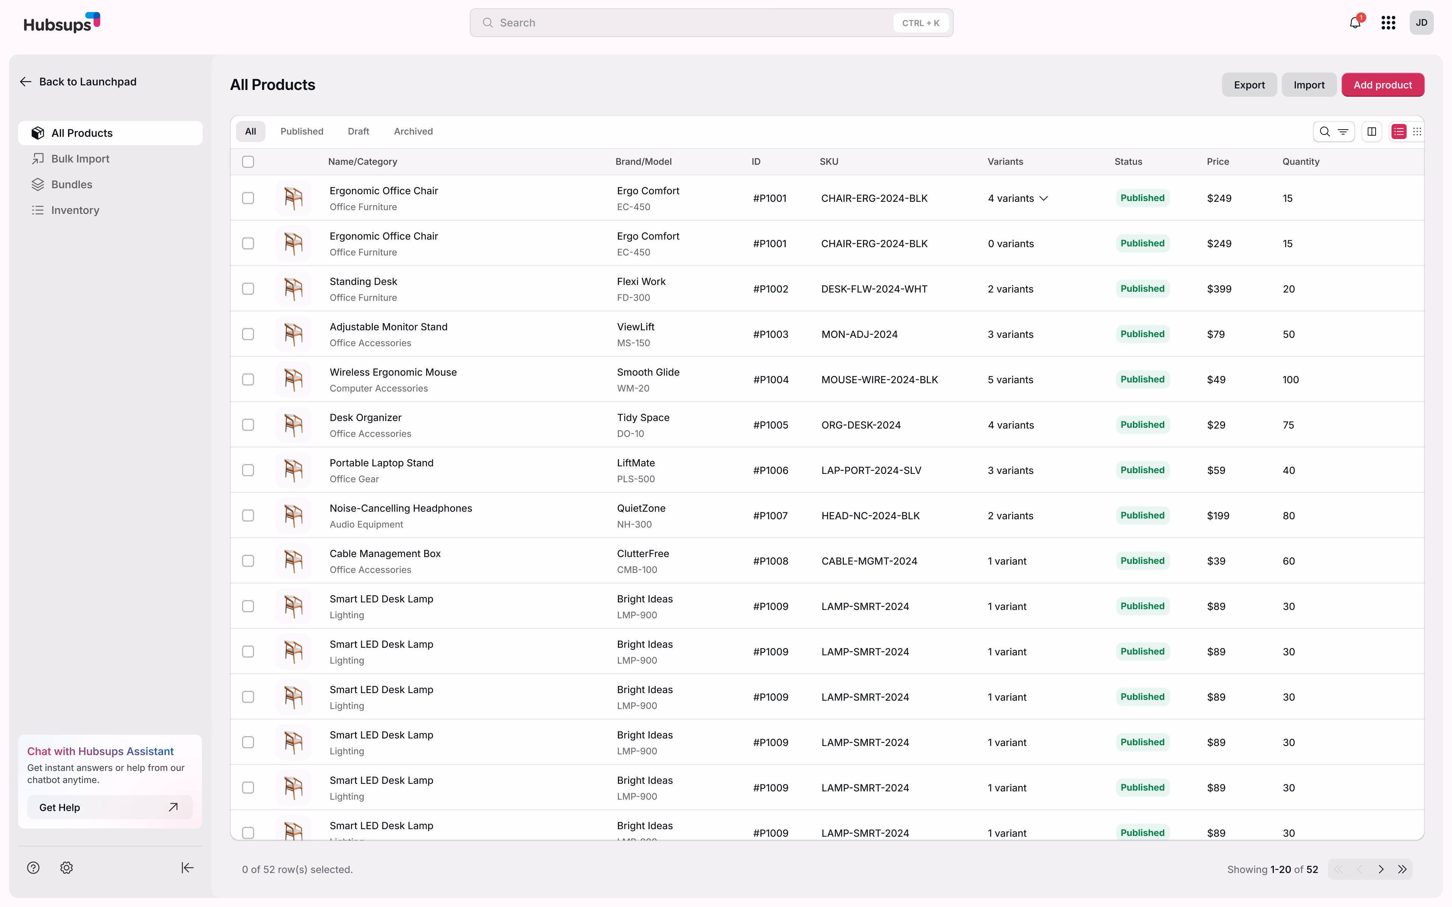
Task: Click Chat with Hubsups Assistant heading
Action: point(100,751)
